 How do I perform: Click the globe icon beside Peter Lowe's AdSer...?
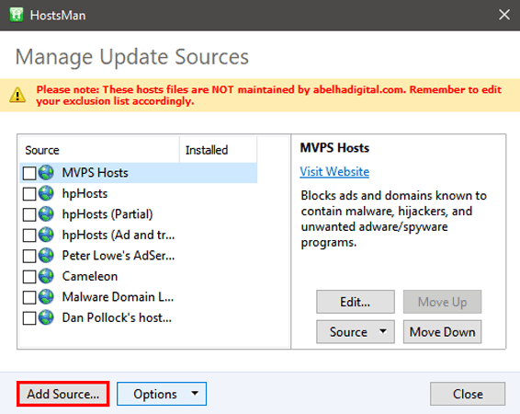point(46,256)
